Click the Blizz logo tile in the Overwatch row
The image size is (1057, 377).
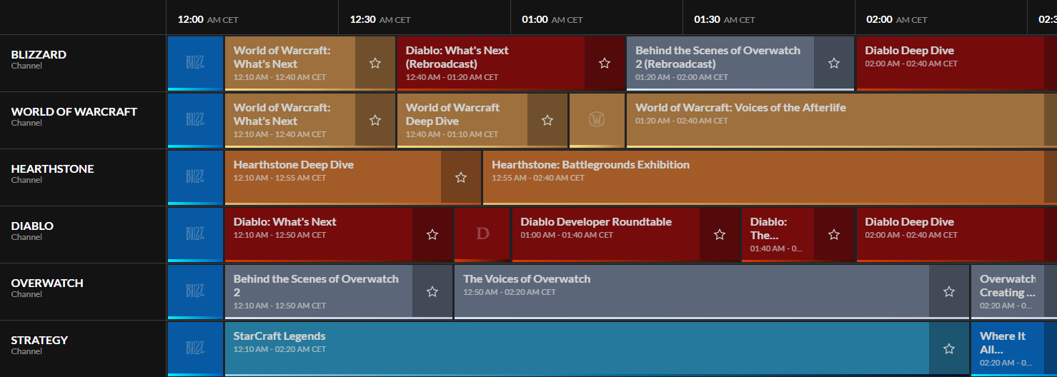[195, 291]
